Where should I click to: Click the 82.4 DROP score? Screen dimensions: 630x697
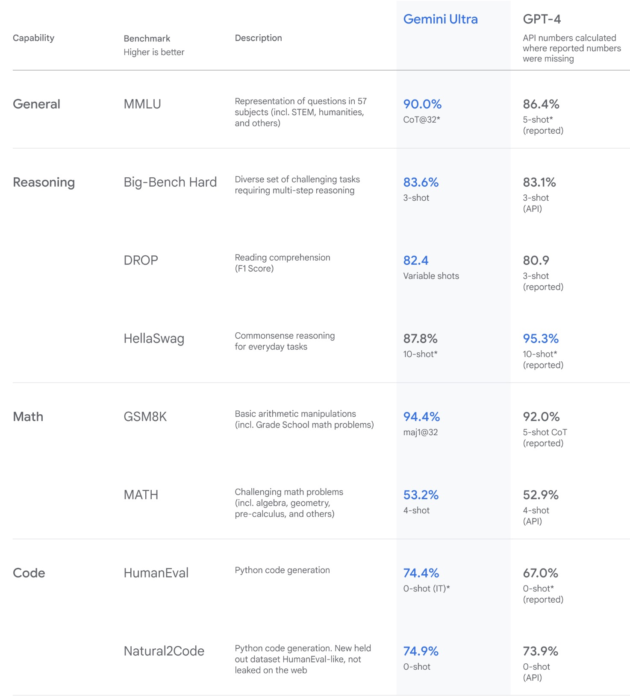coord(415,260)
